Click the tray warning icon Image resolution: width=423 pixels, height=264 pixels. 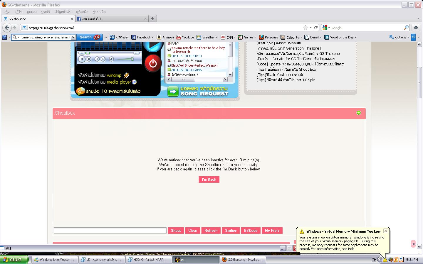click(385, 260)
